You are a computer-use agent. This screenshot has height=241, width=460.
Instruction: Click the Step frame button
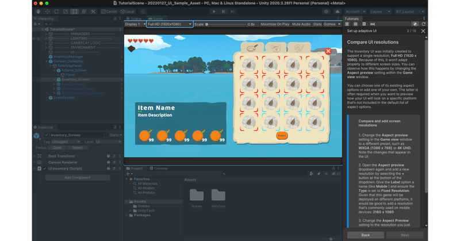[232, 12]
